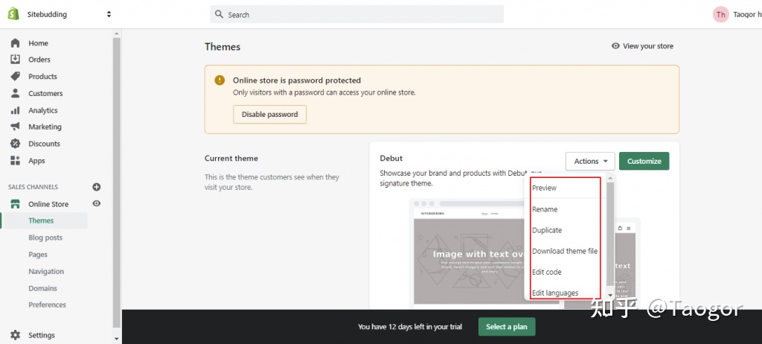Expand the Sitebudding store switcher
Viewport: 762px width, 344px height.
(109, 14)
